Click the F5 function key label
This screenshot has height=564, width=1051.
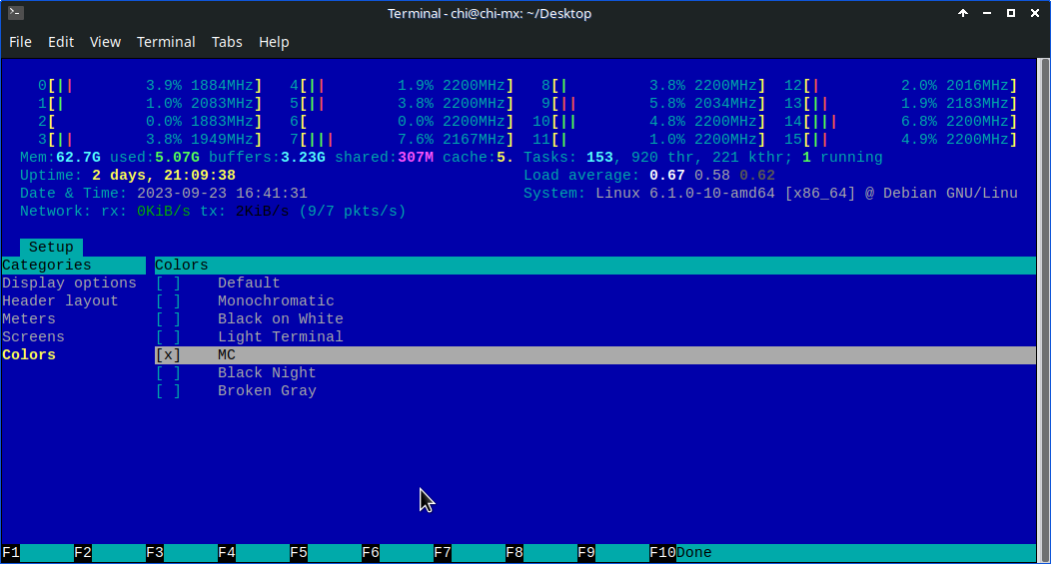[299, 553]
